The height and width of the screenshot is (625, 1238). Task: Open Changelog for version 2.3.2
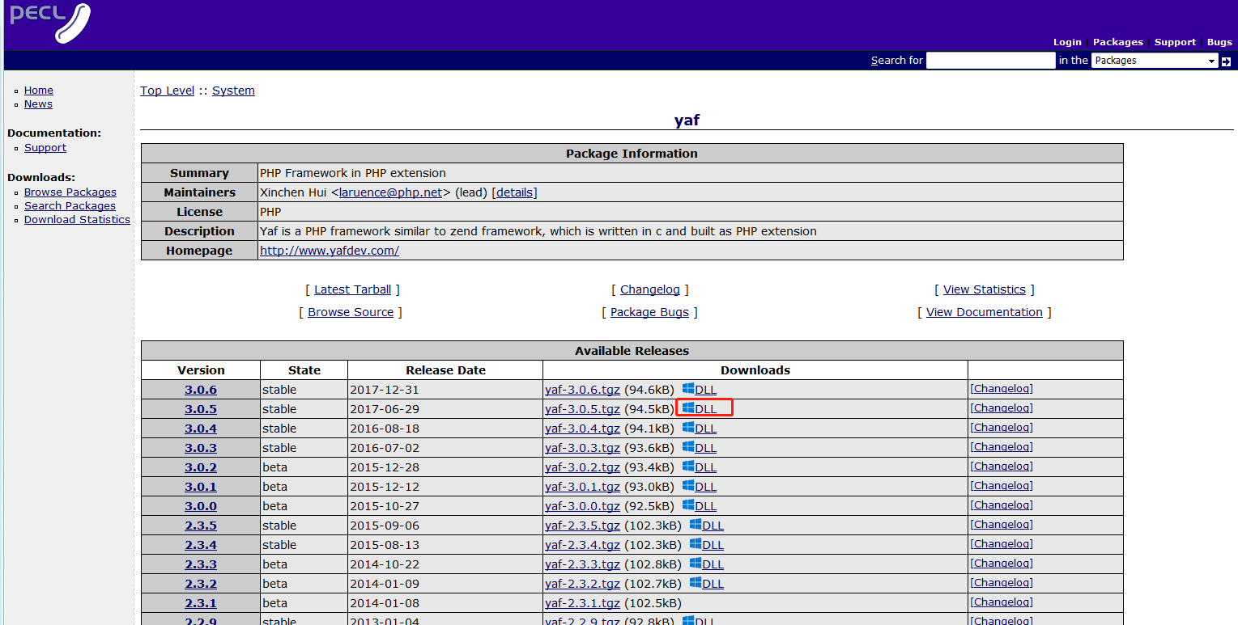click(1002, 583)
